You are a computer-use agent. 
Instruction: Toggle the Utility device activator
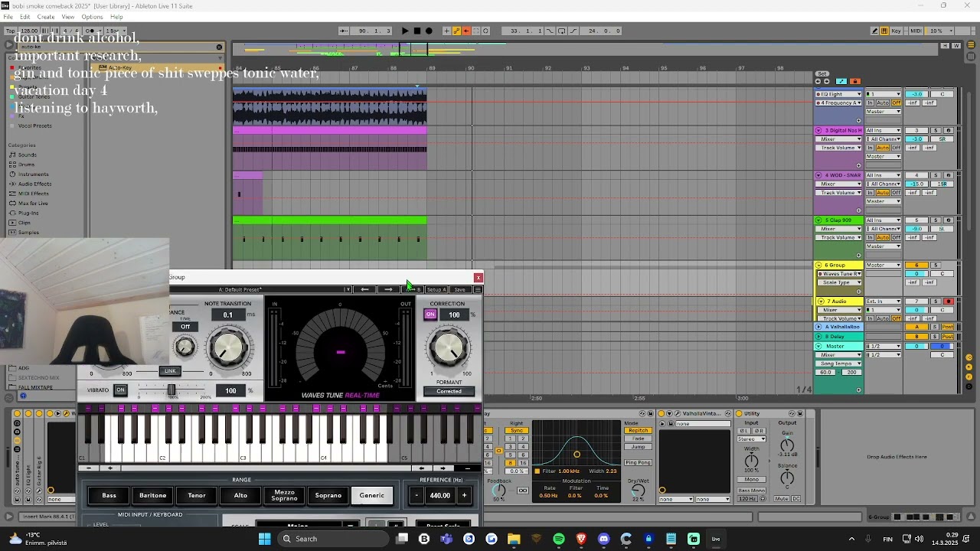pyautogui.click(x=739, y=413)
